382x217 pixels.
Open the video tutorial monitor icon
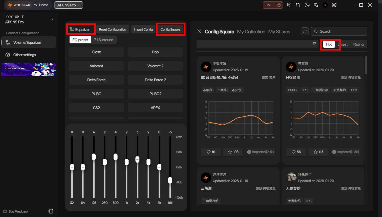[x=289, y=5]
